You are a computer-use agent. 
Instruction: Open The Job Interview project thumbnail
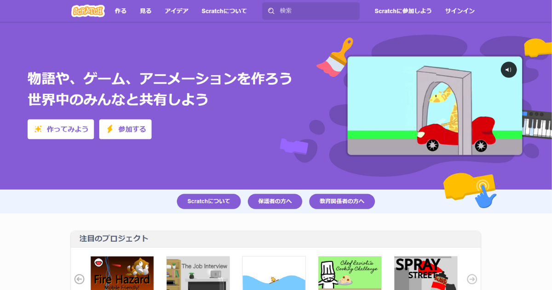click(x=198, y=273)
